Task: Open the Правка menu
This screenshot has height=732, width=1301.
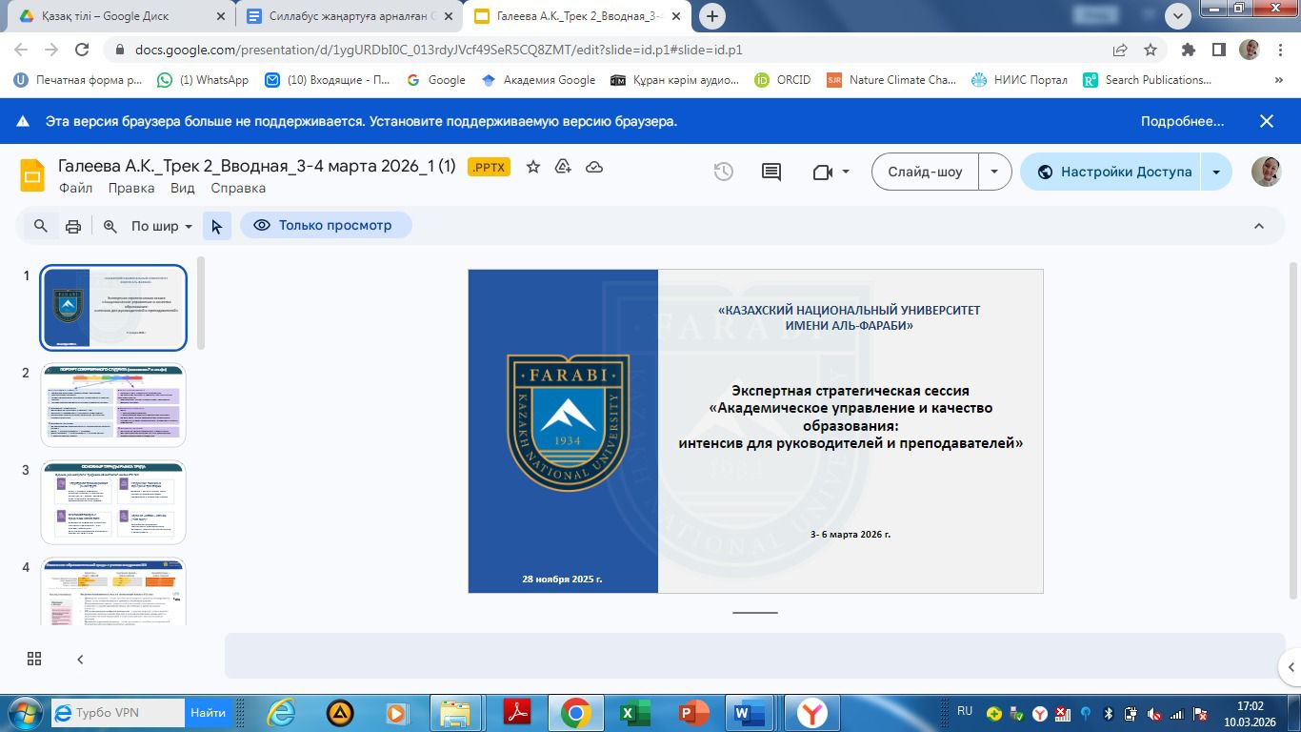Action: (131, 188)
